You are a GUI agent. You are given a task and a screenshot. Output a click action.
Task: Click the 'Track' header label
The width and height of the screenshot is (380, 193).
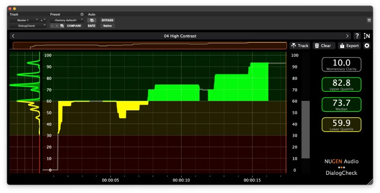tap(14, 14)
